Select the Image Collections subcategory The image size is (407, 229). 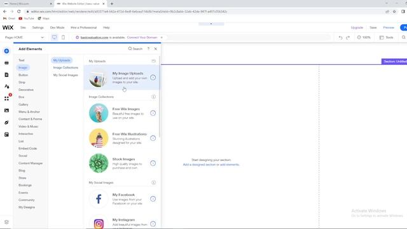(66, 67)
